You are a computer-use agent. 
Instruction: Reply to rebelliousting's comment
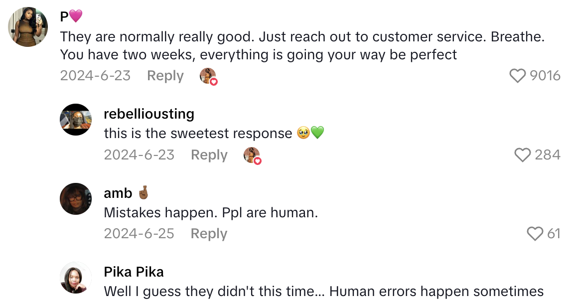pos(209,155)
